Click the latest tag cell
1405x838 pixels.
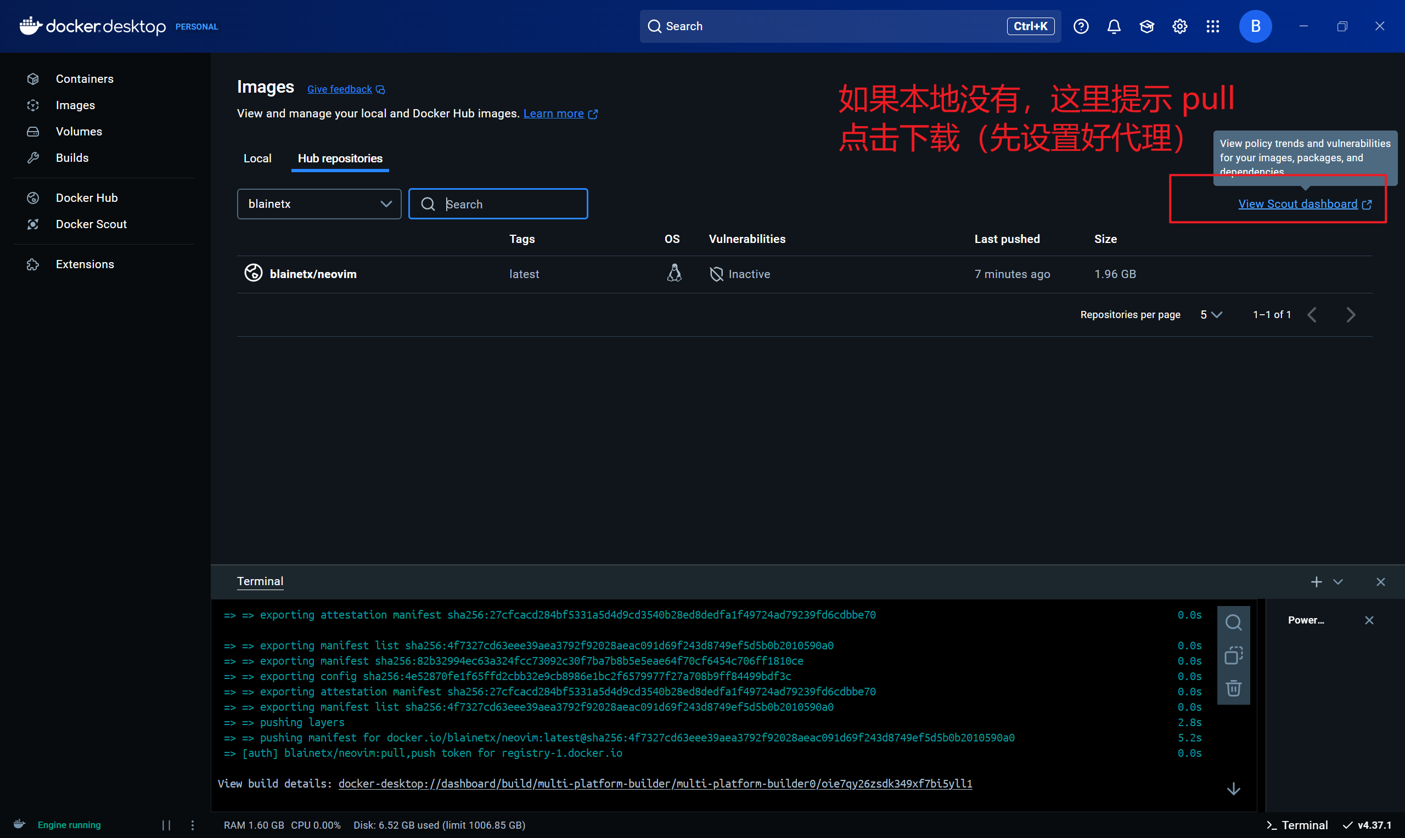tap(524, 274)
